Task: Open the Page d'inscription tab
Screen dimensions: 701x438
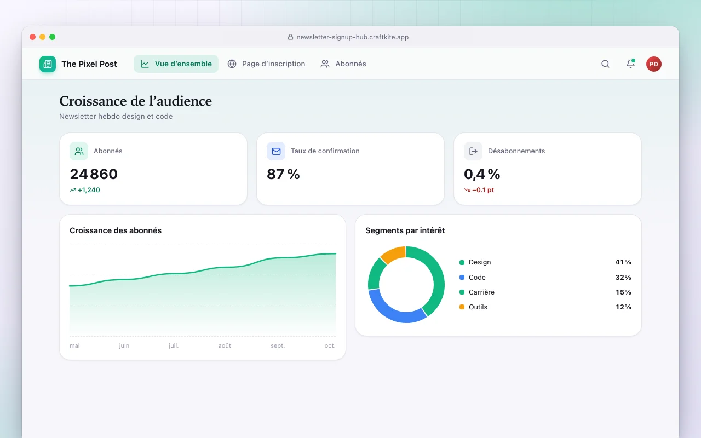Action: [266, 64]
